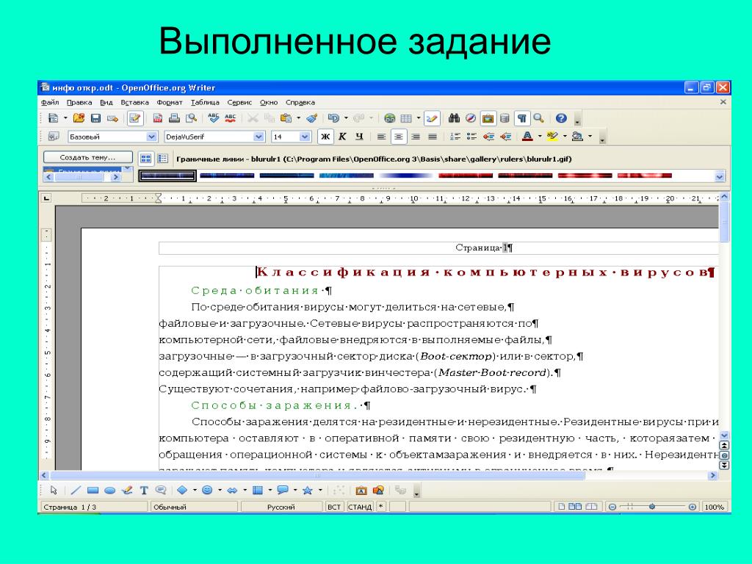The image size is (752, 564).
Task: Insert a Table icon
Action: [406, 118]
